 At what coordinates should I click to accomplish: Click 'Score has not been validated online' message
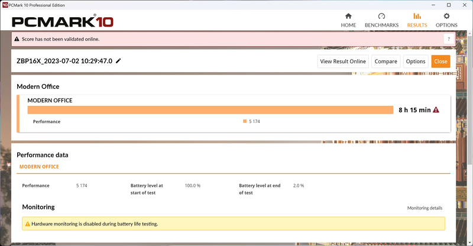point(61,39)
